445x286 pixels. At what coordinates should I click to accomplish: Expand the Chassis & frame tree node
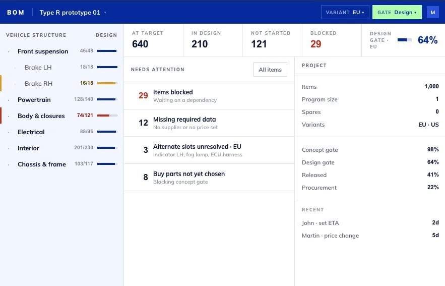tap(9, 165)
